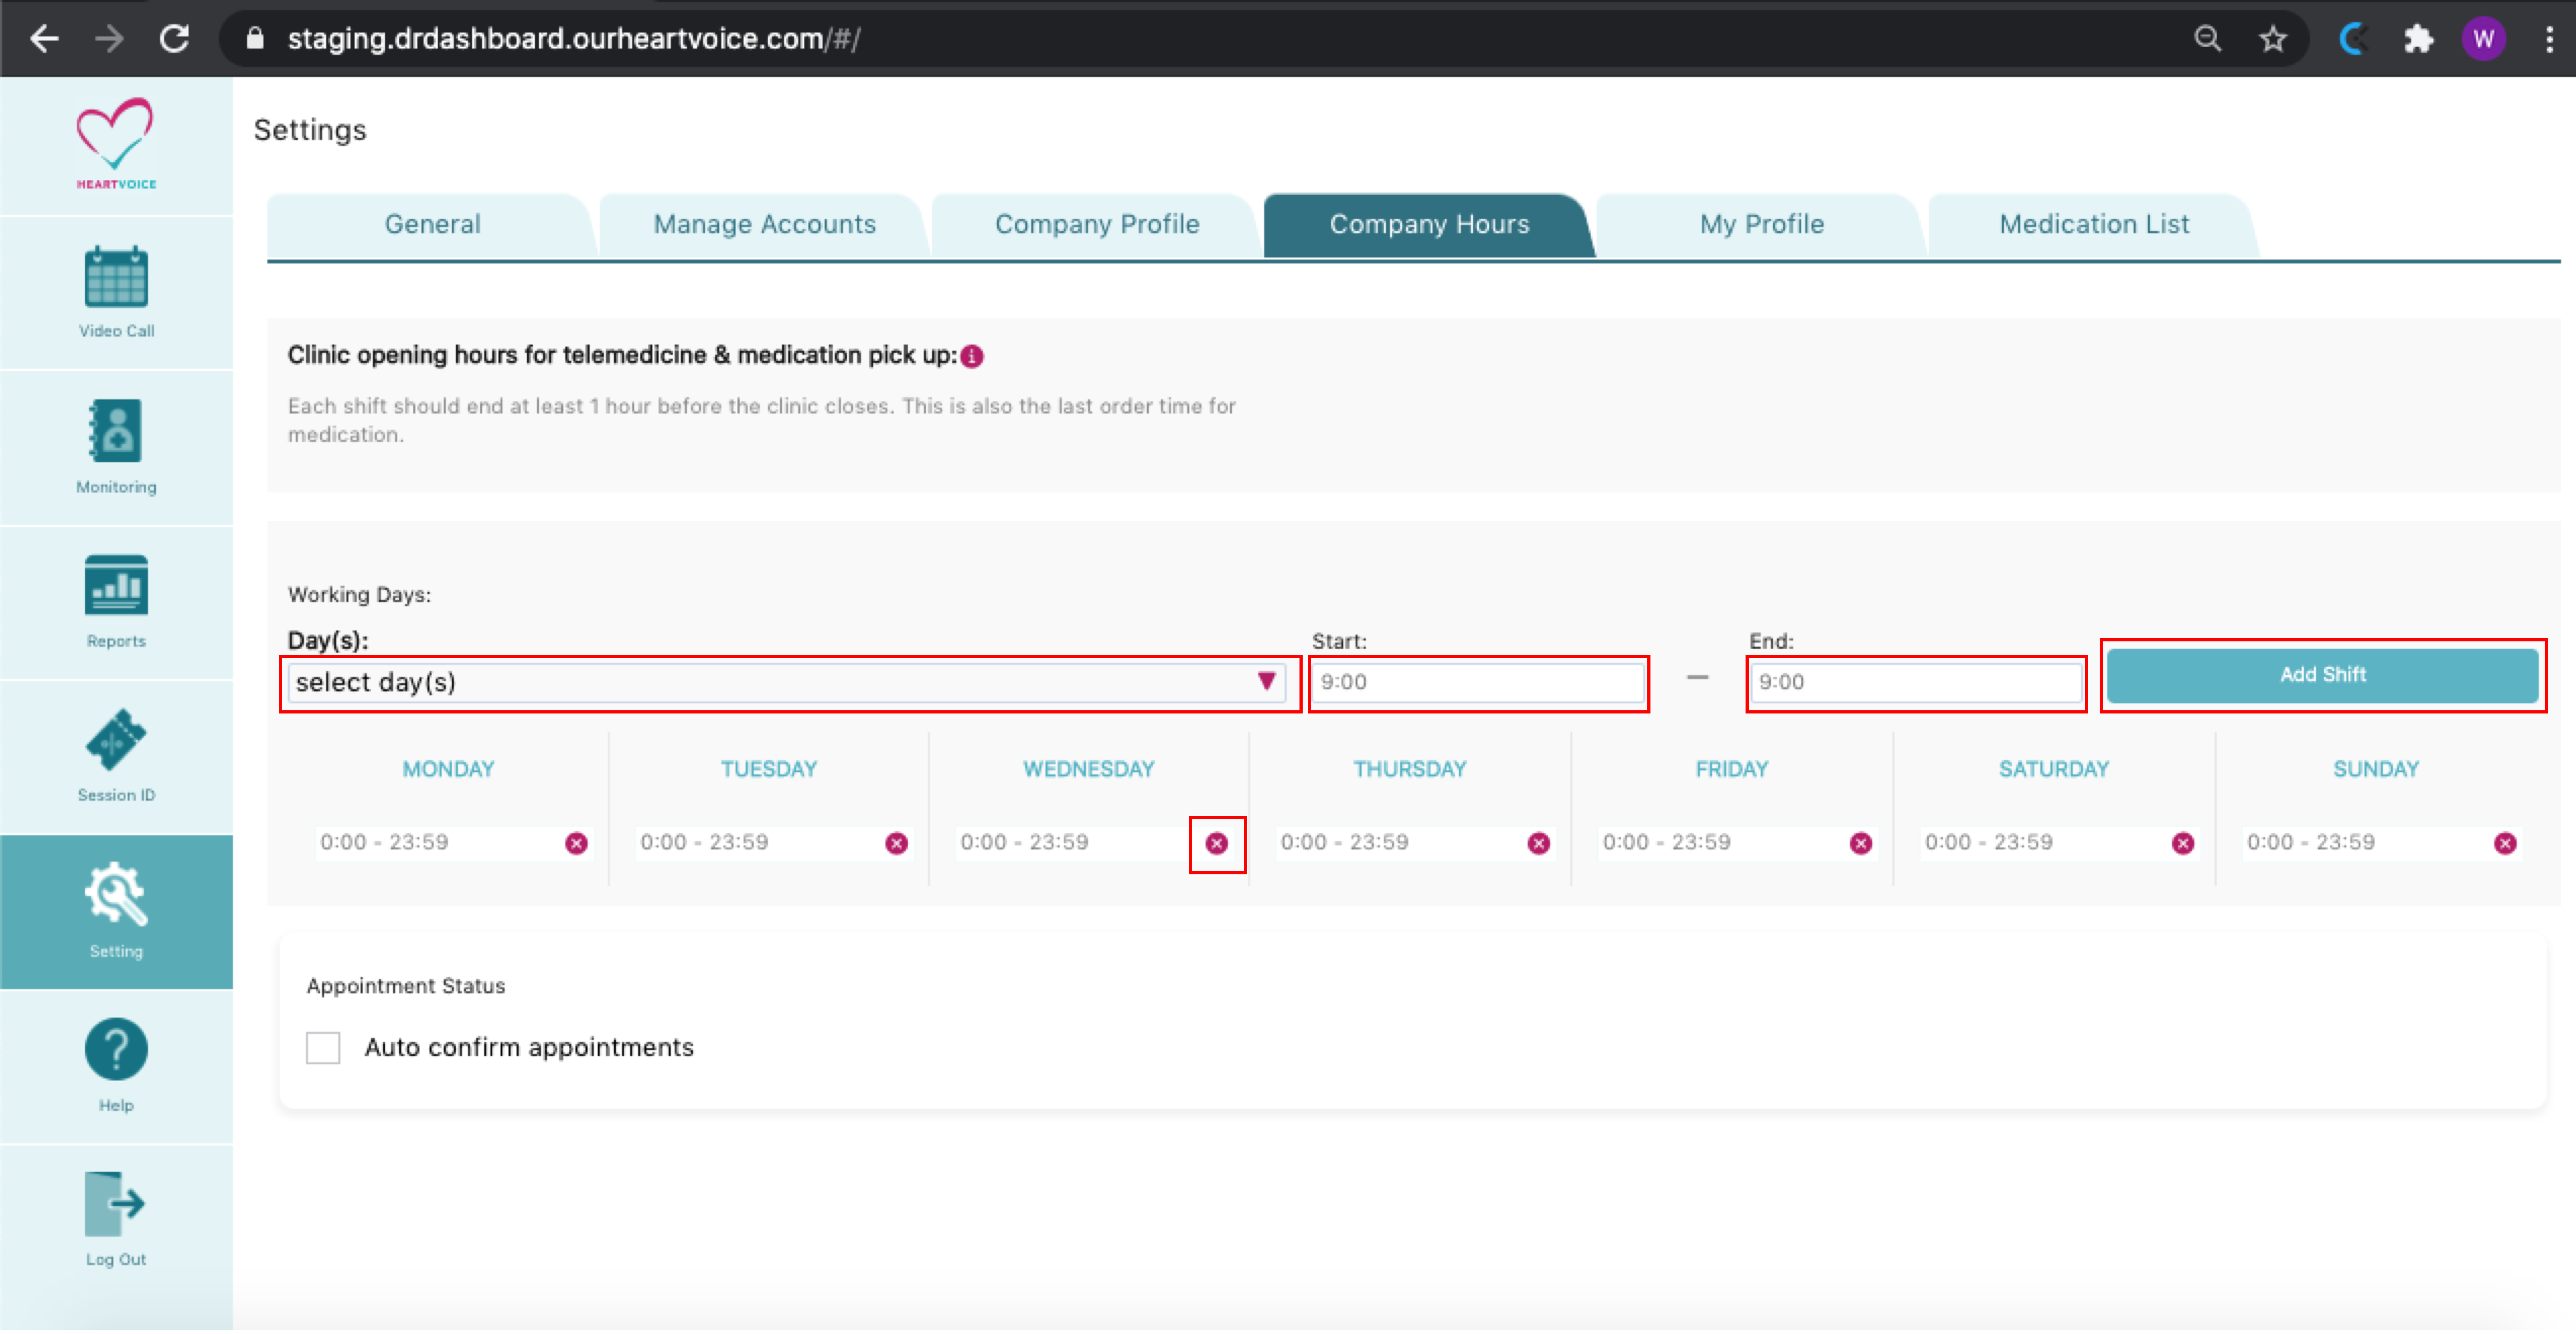2576x1334 pixels.
Task: Click the padlock site info icon
Action: pyautogui.click(x=255, y=39)
